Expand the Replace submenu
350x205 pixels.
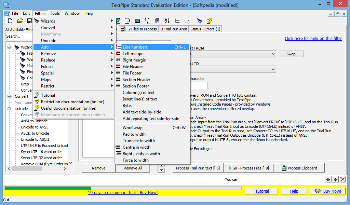(74, 60)
